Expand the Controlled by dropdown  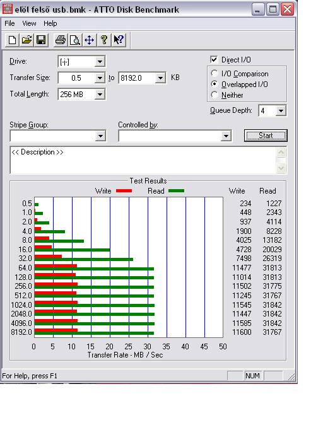pyautogui.click(x=226, y=136)
